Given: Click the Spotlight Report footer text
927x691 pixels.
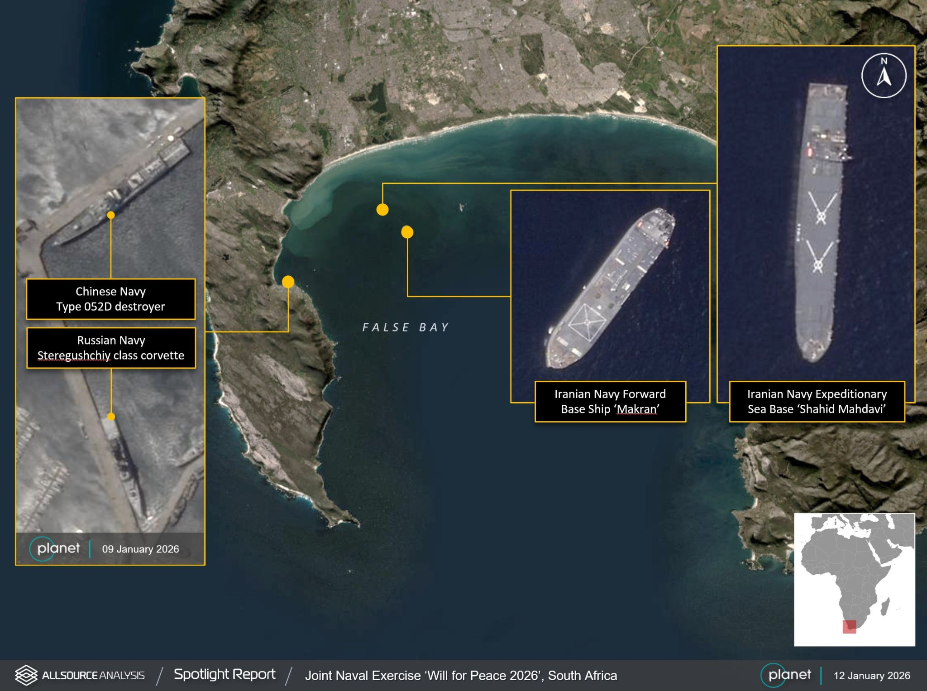Looking at the screenshot, I should (x=225, y=675).
